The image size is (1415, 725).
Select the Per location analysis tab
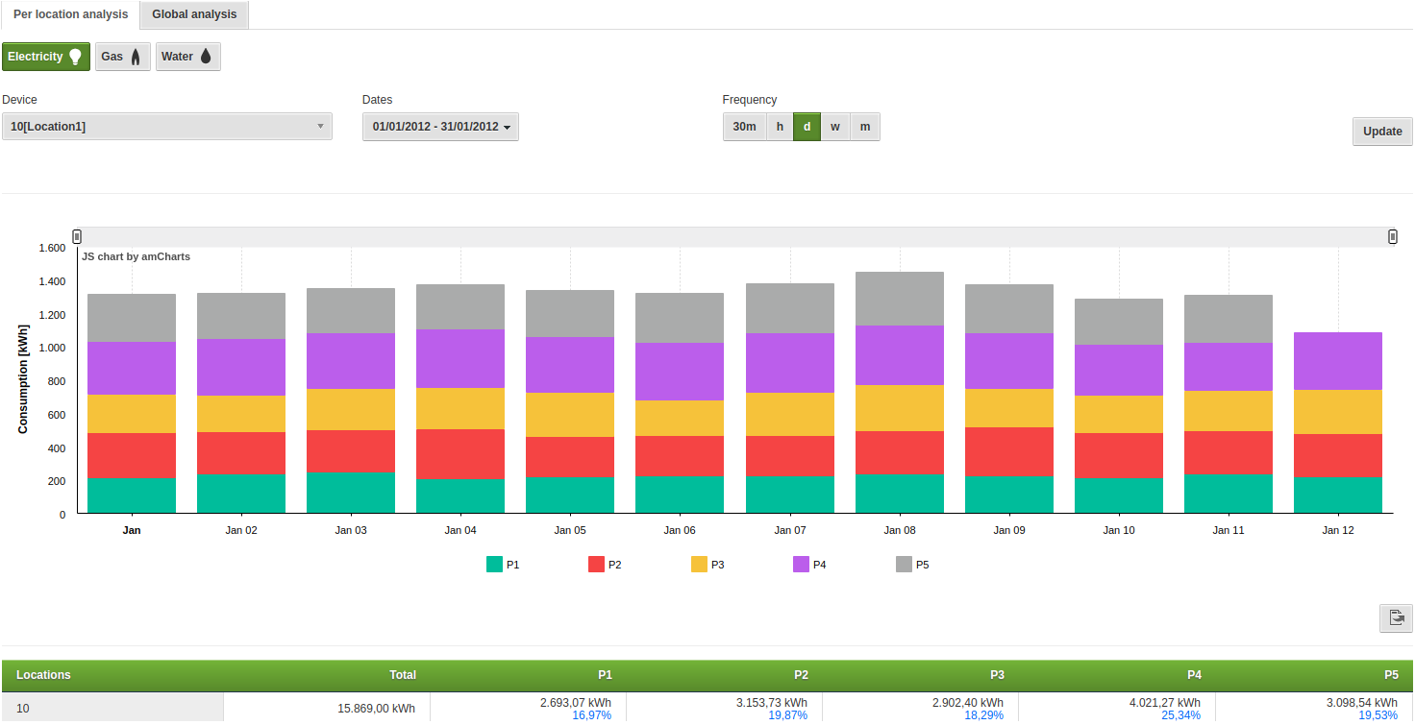(69, 14)
